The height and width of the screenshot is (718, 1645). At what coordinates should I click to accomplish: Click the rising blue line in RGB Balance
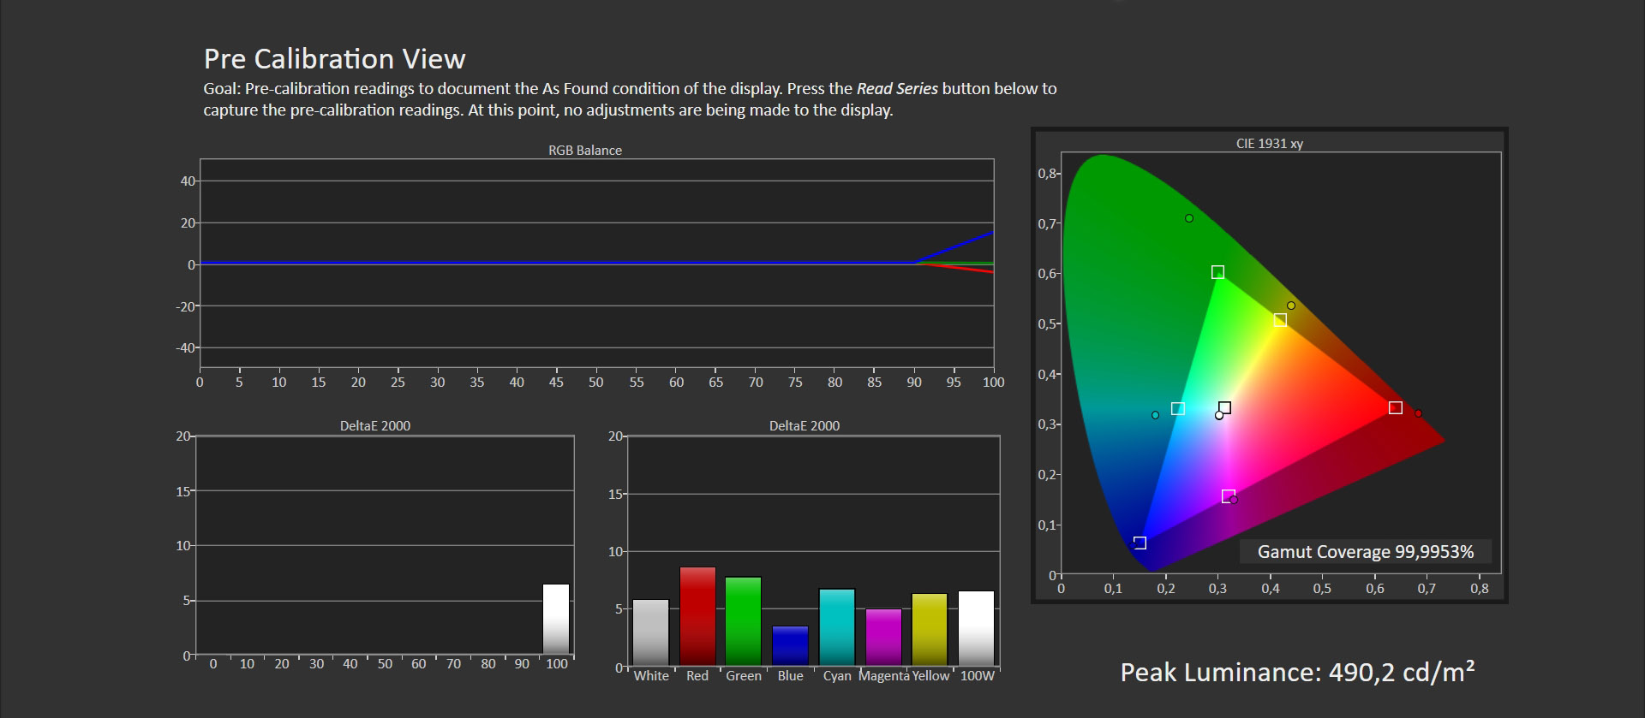[955, 247]
